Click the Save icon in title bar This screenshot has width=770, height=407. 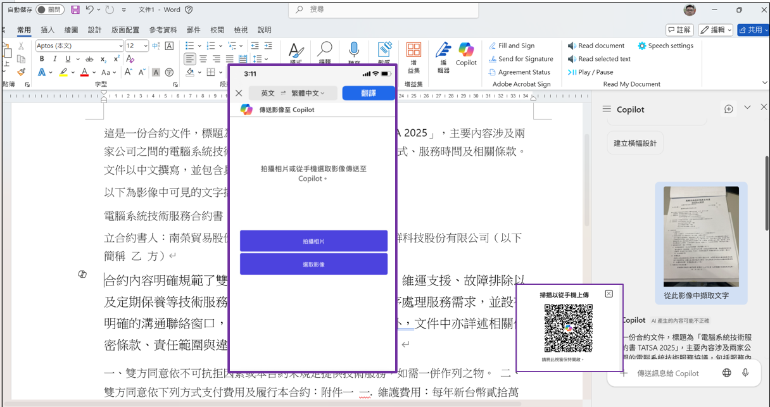[75, 10]
